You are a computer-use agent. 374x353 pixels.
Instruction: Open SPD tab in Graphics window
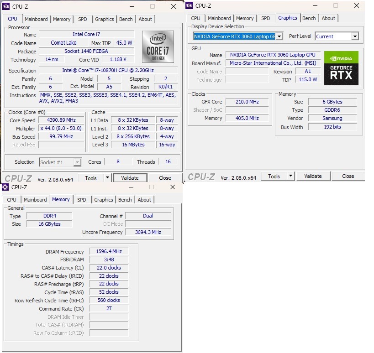[x=265, y=18]
